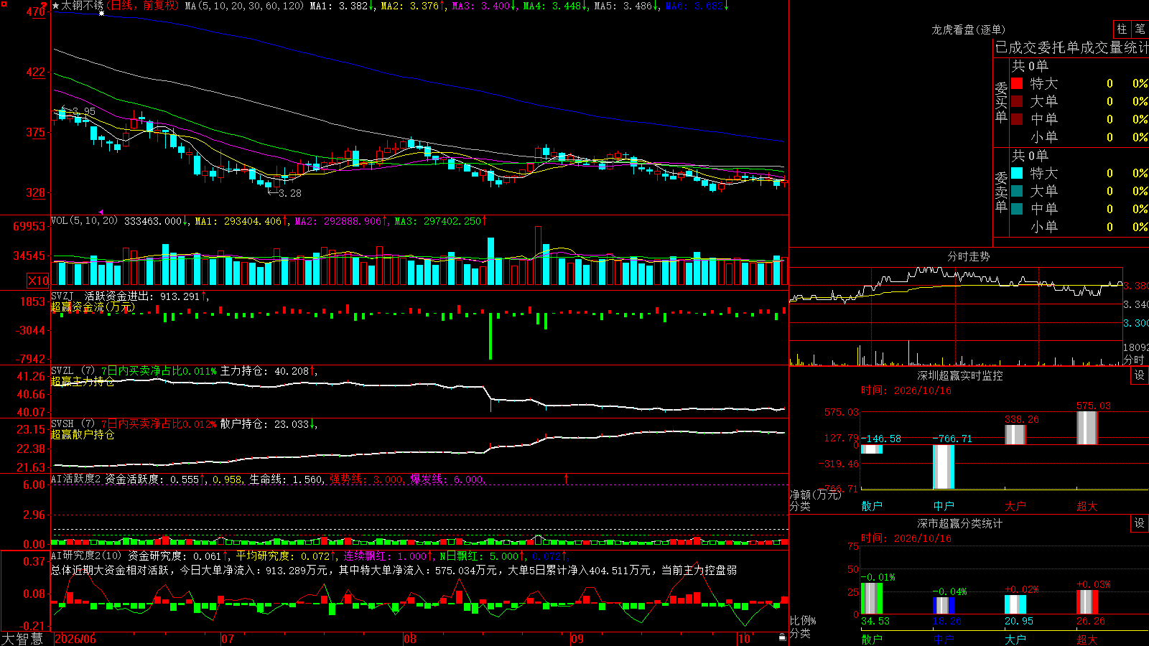Click the SVSH (7) indicator label

(x=73, y=424)
